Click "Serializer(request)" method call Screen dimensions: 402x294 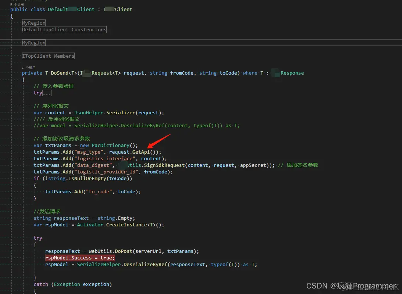tap(134, 113)
